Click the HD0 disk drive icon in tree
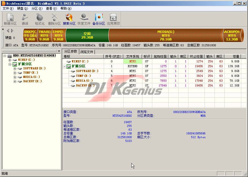This screenshot has width=248, height=177. point(10,56)
